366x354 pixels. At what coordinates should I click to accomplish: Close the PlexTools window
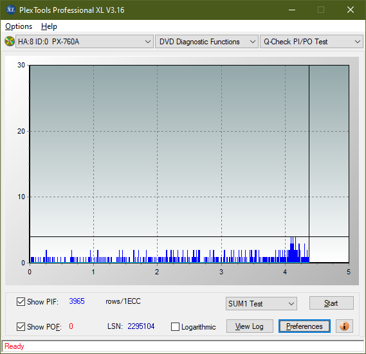point(351,10)
